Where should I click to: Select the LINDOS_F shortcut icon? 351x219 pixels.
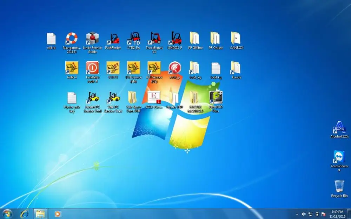pos(175,38)
